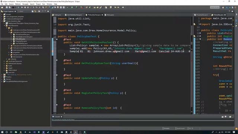This screenshot has height=134, width=238.
Task: Open the Source menu
Action: pos(11,4)
